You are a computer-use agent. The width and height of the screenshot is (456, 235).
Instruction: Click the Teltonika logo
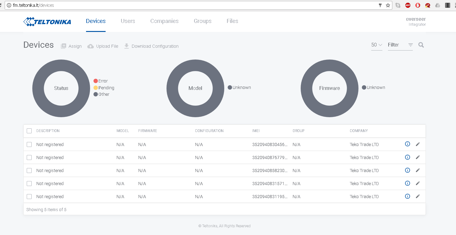point(47,21)
